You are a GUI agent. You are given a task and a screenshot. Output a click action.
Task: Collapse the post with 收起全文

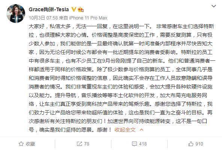point(125,130)
